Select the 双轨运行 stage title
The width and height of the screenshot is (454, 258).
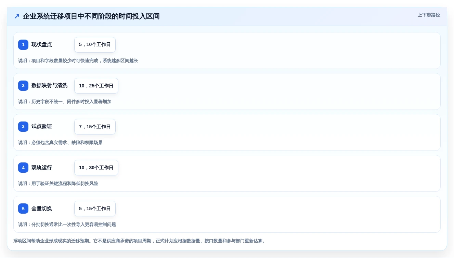click(x=42, y=168)
